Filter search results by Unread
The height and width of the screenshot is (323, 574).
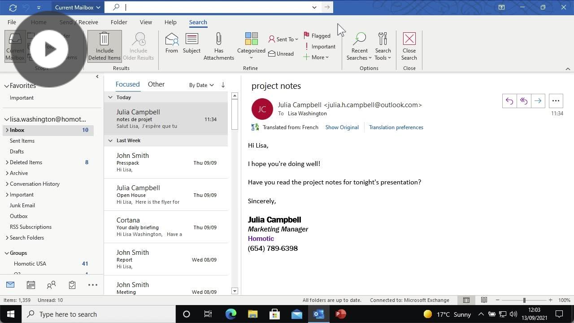click(281, 53)
